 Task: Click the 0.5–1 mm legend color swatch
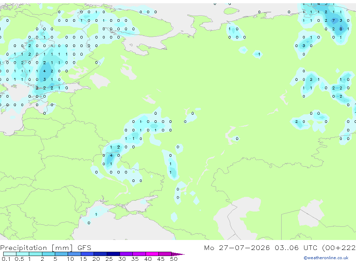[23, 254]
